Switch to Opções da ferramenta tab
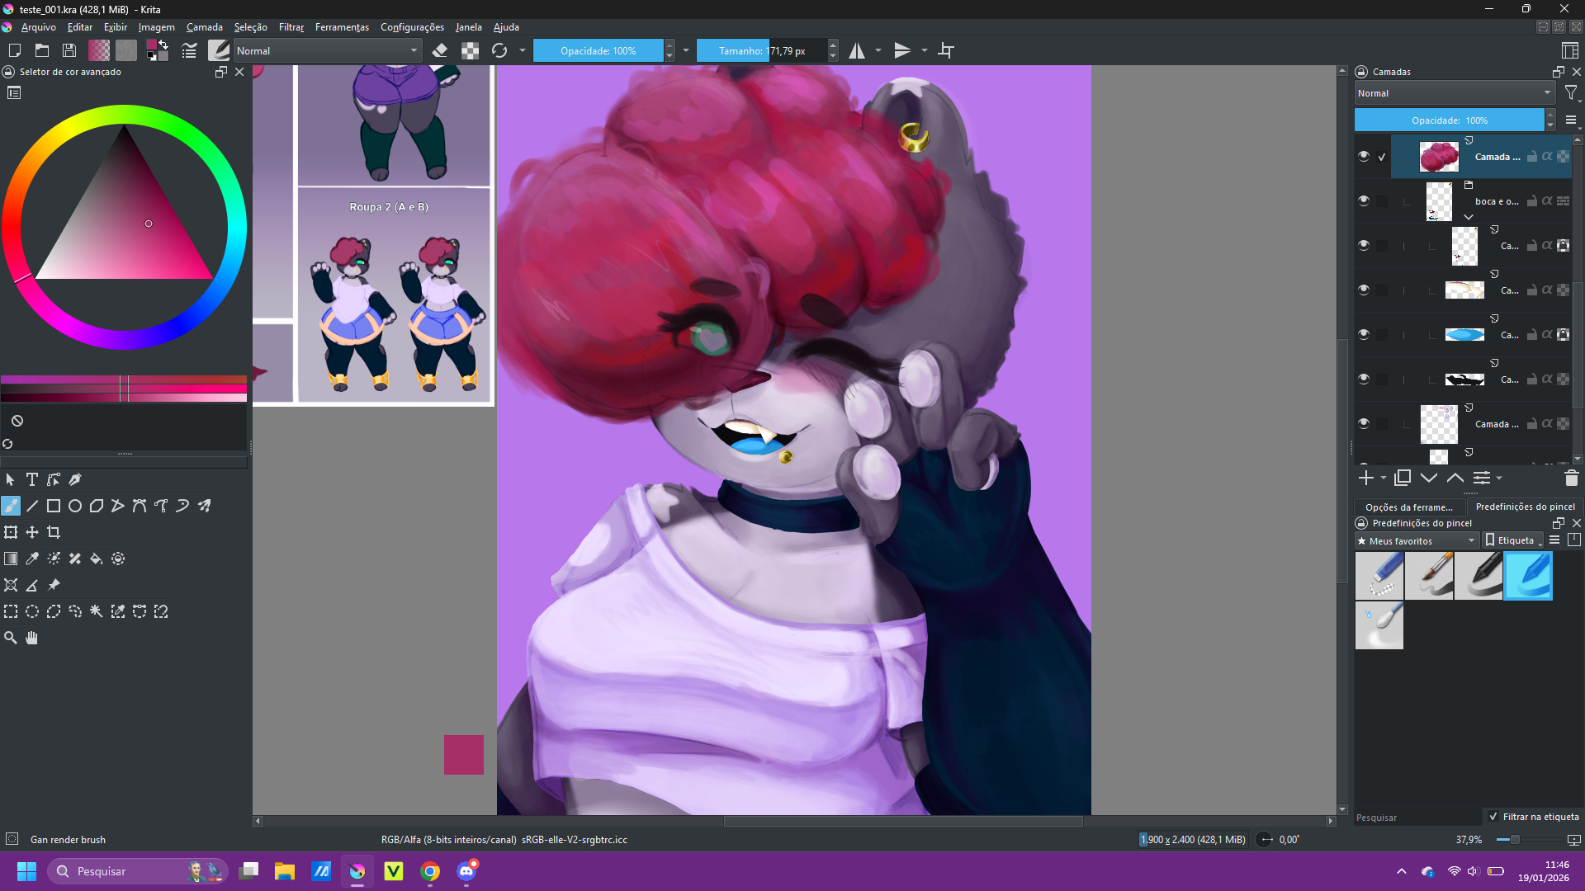1585x891 pixels. 1408,507
